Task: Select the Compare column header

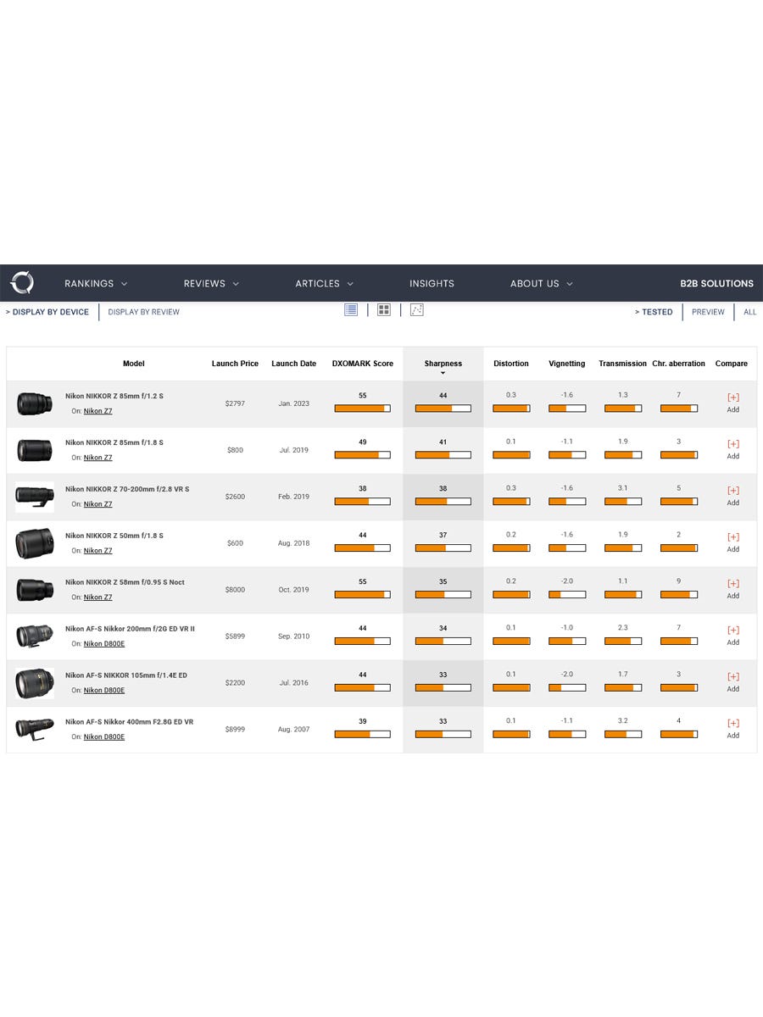Action: [x=732, y=364]
